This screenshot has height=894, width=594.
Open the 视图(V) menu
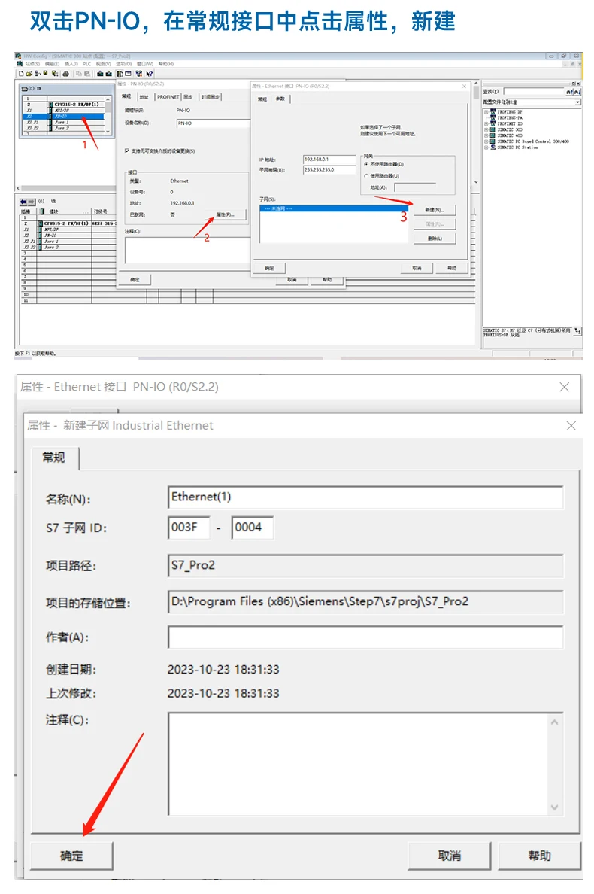103,64
